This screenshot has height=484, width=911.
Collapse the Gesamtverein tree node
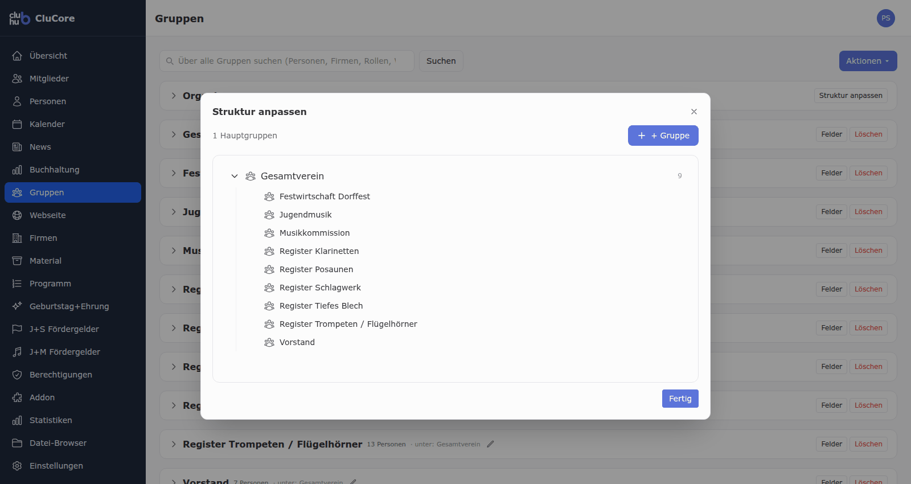tap(235, 176)
